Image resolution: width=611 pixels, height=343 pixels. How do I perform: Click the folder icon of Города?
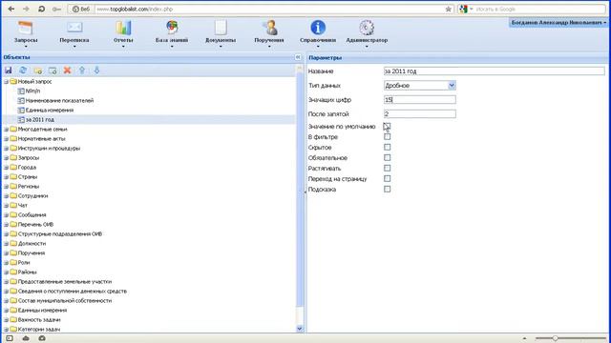coord(13,168)
